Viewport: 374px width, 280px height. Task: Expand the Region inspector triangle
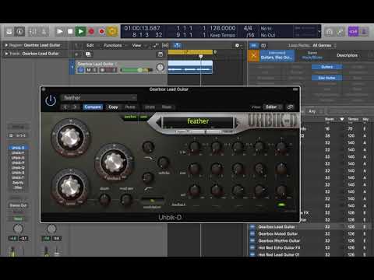(x=6, y=45)
